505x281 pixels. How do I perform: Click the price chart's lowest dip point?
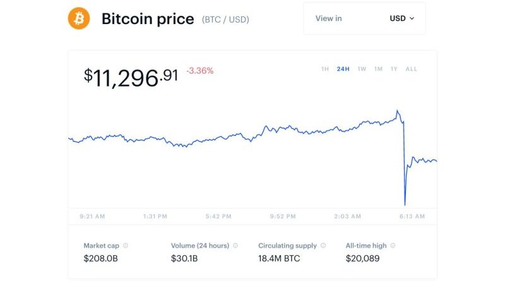point(405,205)
